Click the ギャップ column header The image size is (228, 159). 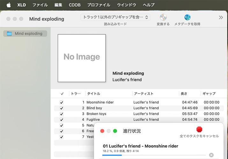pos(209,93)
